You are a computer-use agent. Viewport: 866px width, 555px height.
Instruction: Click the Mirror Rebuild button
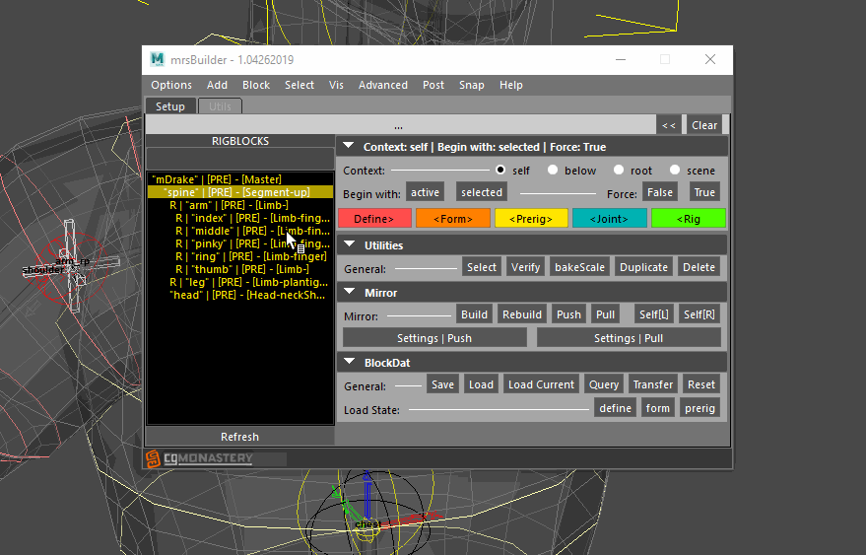coord(522,314)
